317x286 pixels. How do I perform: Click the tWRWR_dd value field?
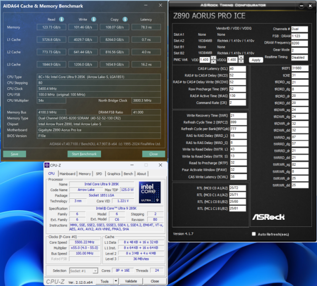(300, 185)
